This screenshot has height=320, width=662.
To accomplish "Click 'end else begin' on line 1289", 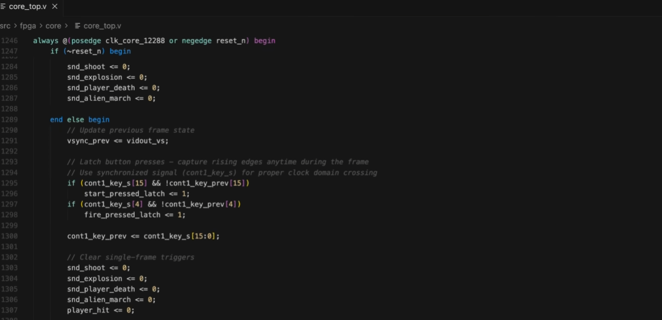I will 80,120.
